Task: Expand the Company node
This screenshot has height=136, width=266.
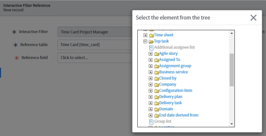Action: pos(150,84)
